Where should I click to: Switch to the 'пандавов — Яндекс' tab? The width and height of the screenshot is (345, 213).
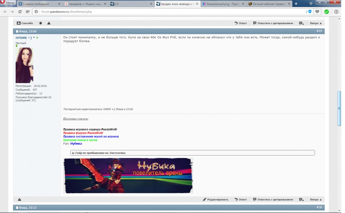[x=85, y=4]
